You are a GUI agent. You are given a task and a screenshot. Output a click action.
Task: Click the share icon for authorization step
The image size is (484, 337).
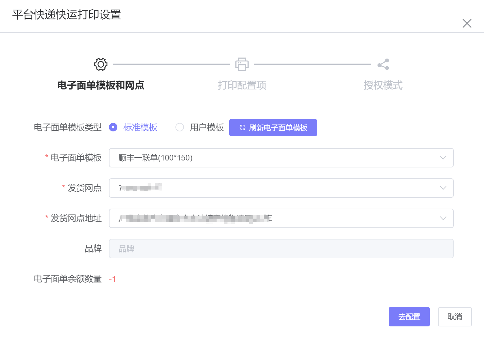383,64
